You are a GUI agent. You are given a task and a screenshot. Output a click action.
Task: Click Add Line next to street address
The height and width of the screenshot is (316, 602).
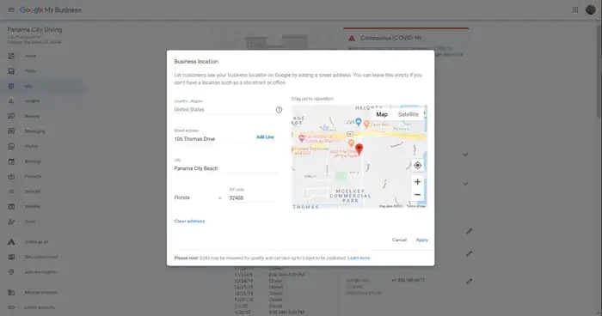265,137
